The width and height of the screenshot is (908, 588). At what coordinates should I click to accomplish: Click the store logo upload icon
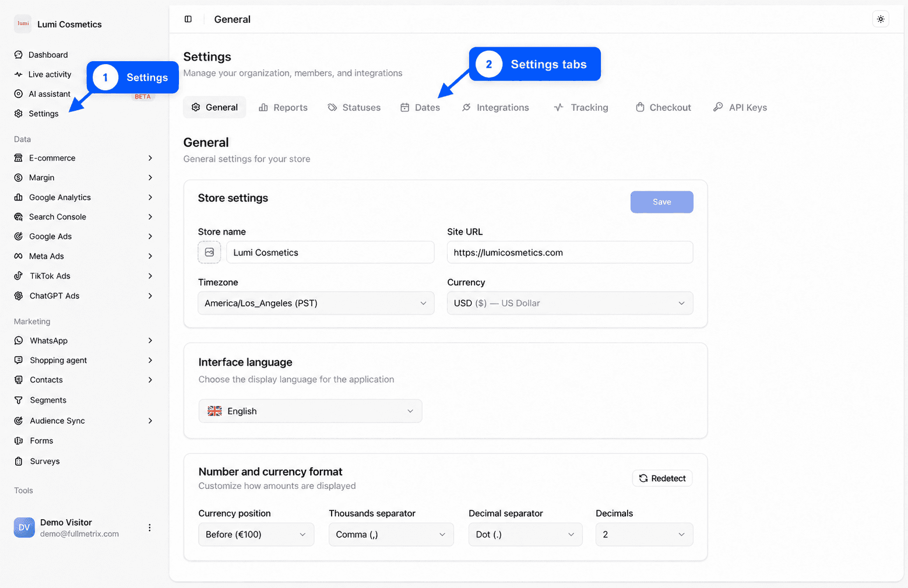pos(209,252)
